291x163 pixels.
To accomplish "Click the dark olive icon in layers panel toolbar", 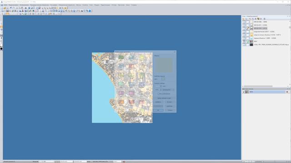I will click(258, 19).
